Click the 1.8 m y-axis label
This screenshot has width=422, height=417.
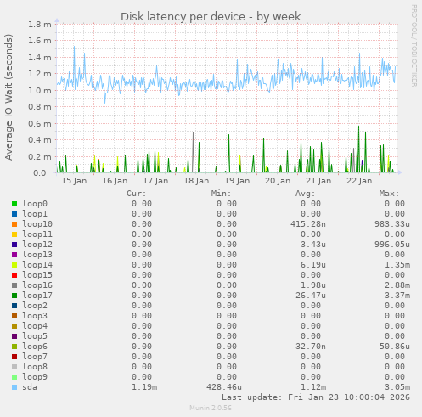(40, 25)
